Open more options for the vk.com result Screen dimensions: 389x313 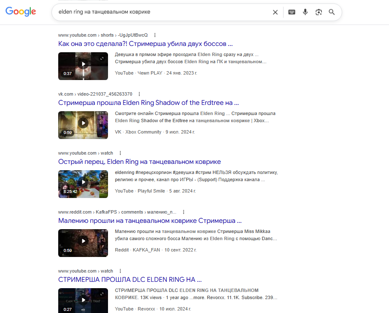coord(139,94)
